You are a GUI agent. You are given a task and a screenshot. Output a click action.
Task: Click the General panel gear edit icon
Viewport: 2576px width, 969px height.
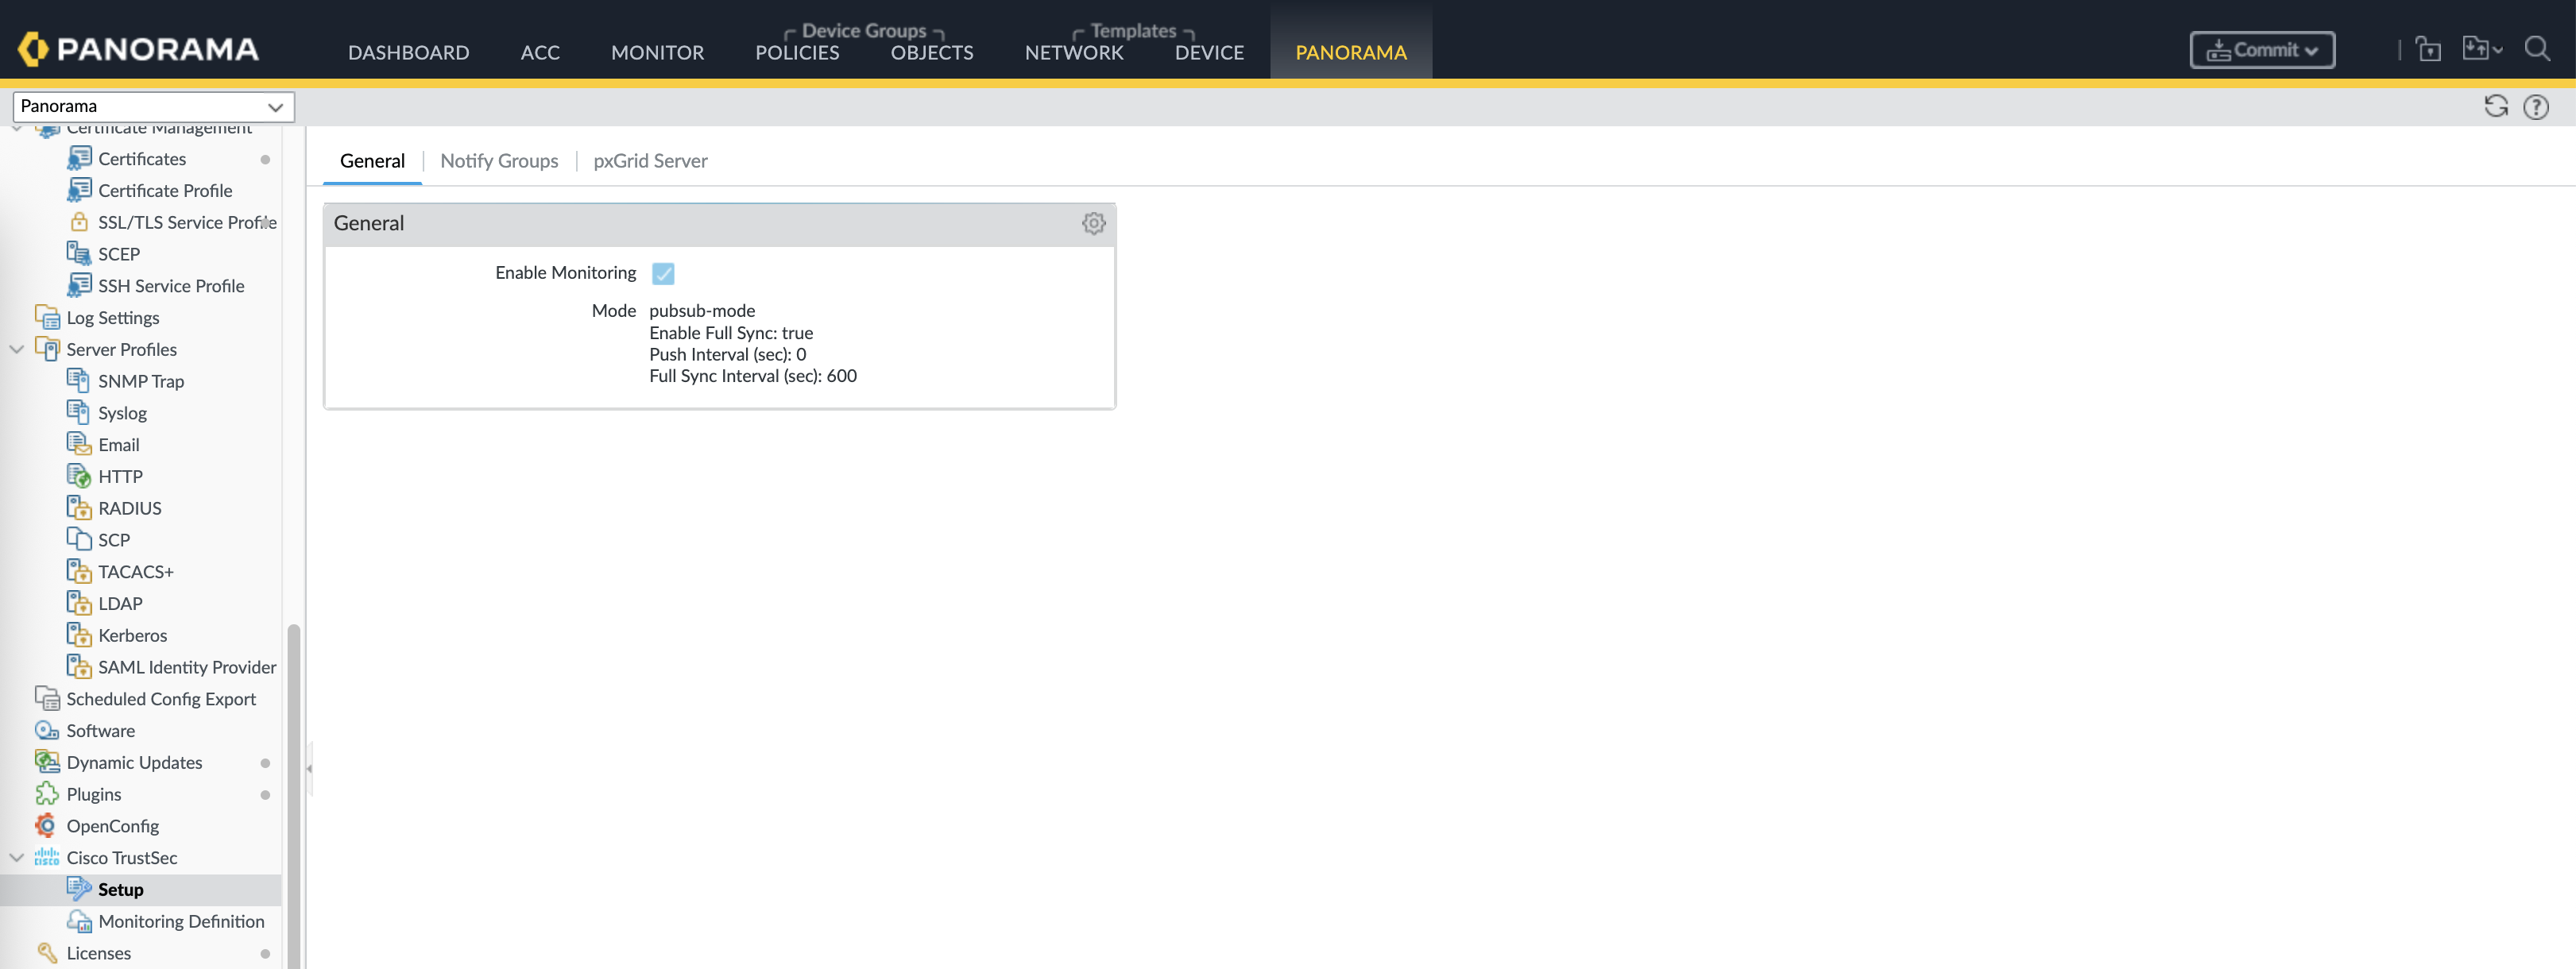point(1093,223)
